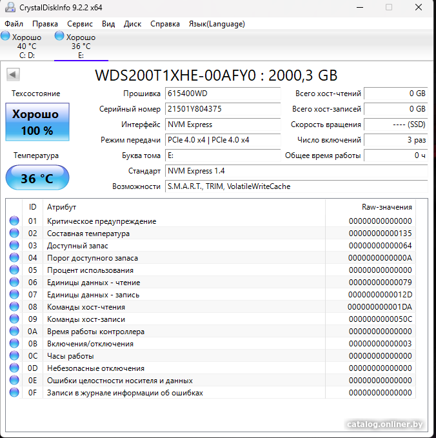The height and width of the screenshot is (438, 436).
Task: Click status orb for Порог доступного запаса
Action: coord(14,257)
